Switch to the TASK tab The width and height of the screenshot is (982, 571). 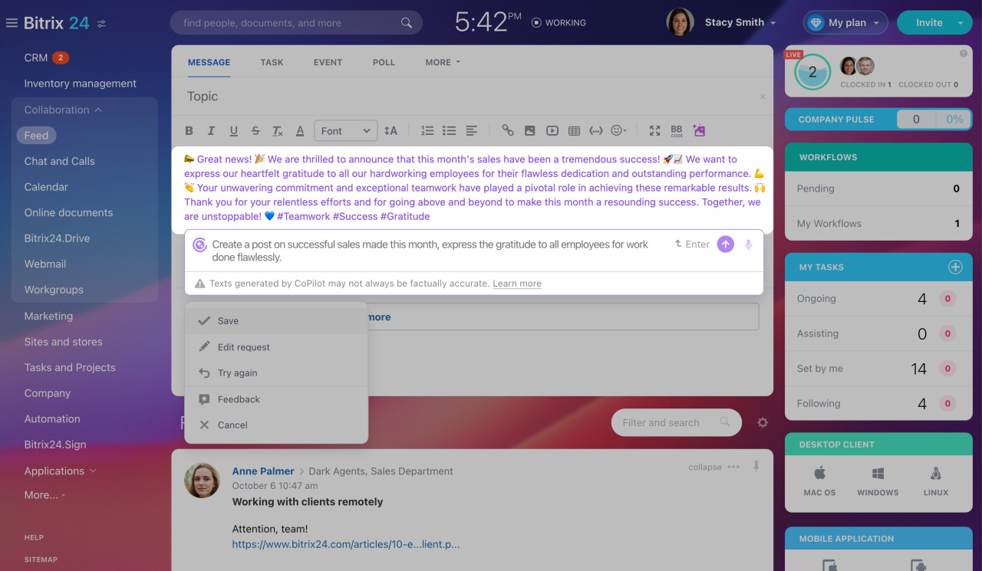tap(272, 62)
